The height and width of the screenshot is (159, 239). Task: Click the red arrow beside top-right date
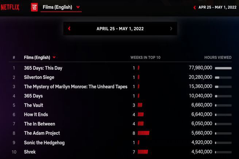coord(195,7)
